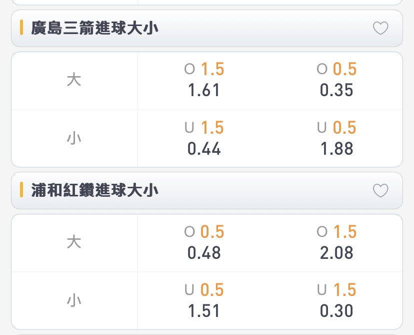The width and height of the screenshot is (414, 335).
Task: Select 廣島三箭 Under 0.5 odds 1.88
Action: 336,138
